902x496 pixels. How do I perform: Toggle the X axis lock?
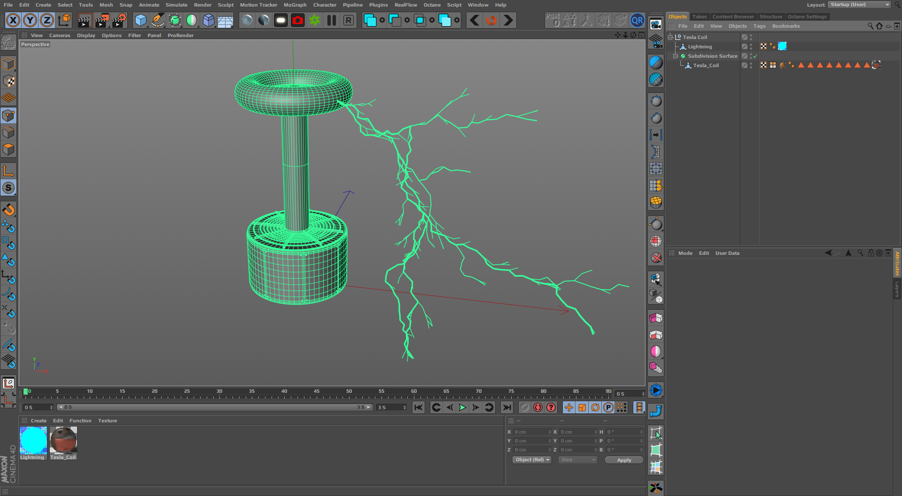13,20
